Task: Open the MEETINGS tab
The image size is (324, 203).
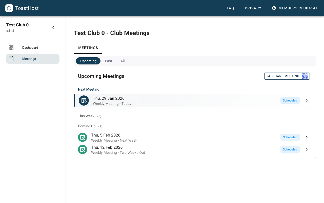Action: [x=88, y=48]
